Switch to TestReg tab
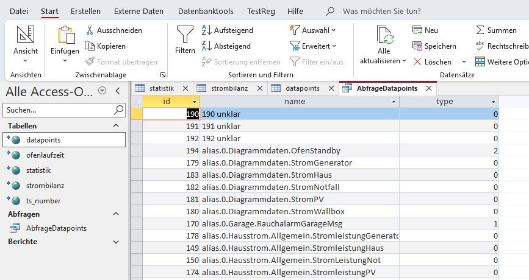This screenshot has height=280, width=529. point(261,11)
